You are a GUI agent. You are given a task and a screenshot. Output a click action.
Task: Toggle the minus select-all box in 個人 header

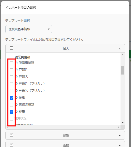click(11, 48)
